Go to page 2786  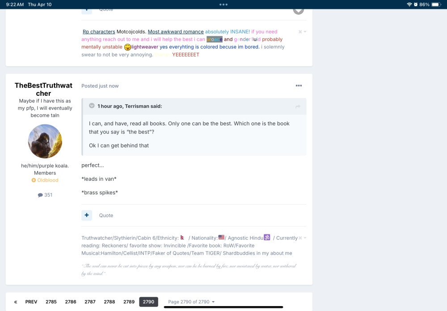tap(71, 302)
